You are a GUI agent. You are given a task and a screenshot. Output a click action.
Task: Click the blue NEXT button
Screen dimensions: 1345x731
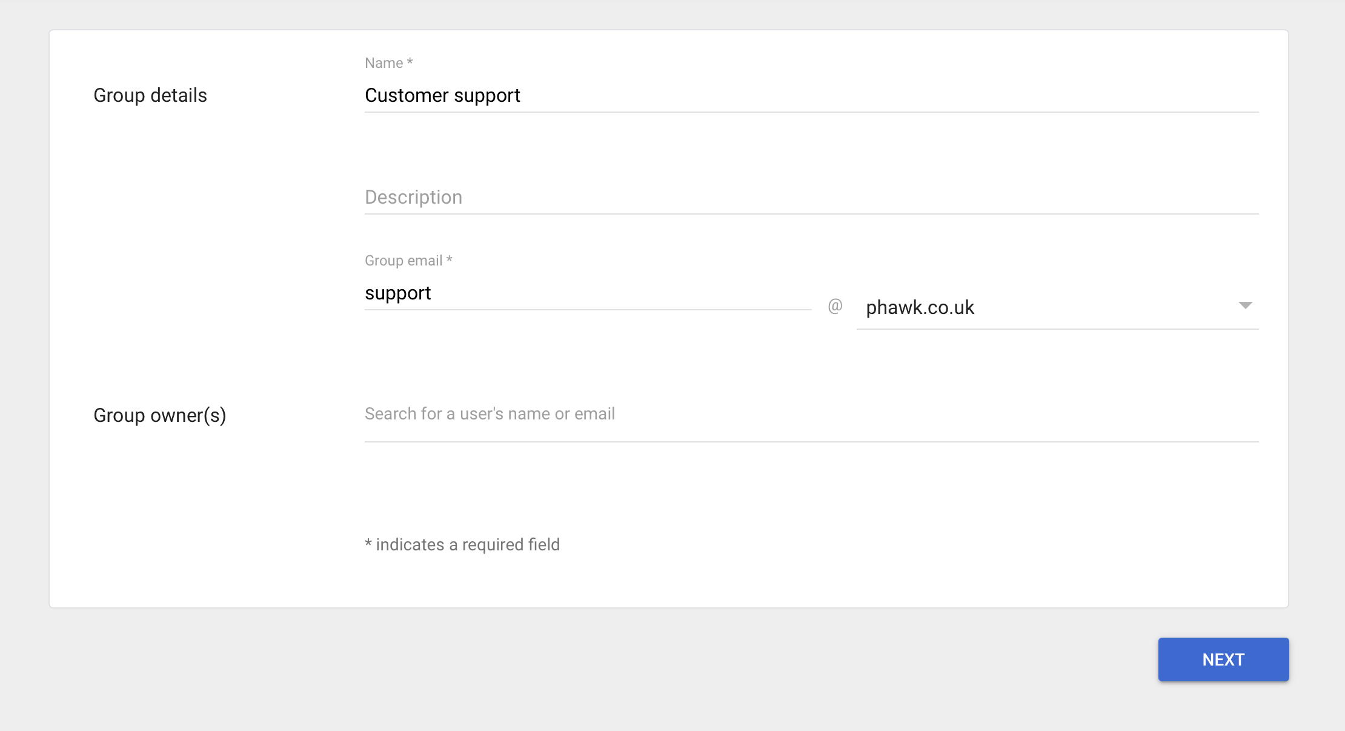click(x=1223, y=659)
